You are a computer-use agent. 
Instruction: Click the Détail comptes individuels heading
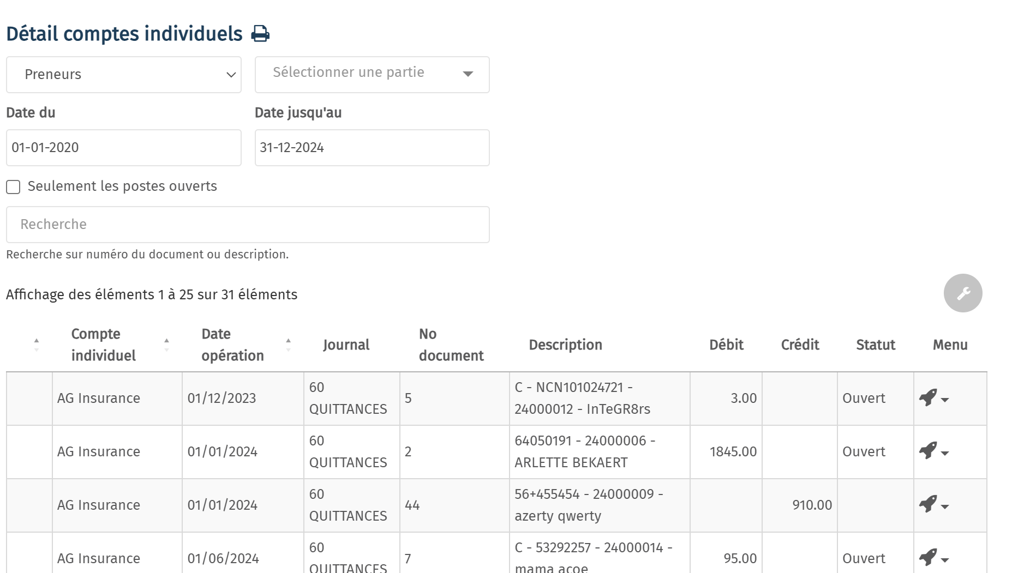(x=124, y=34)
